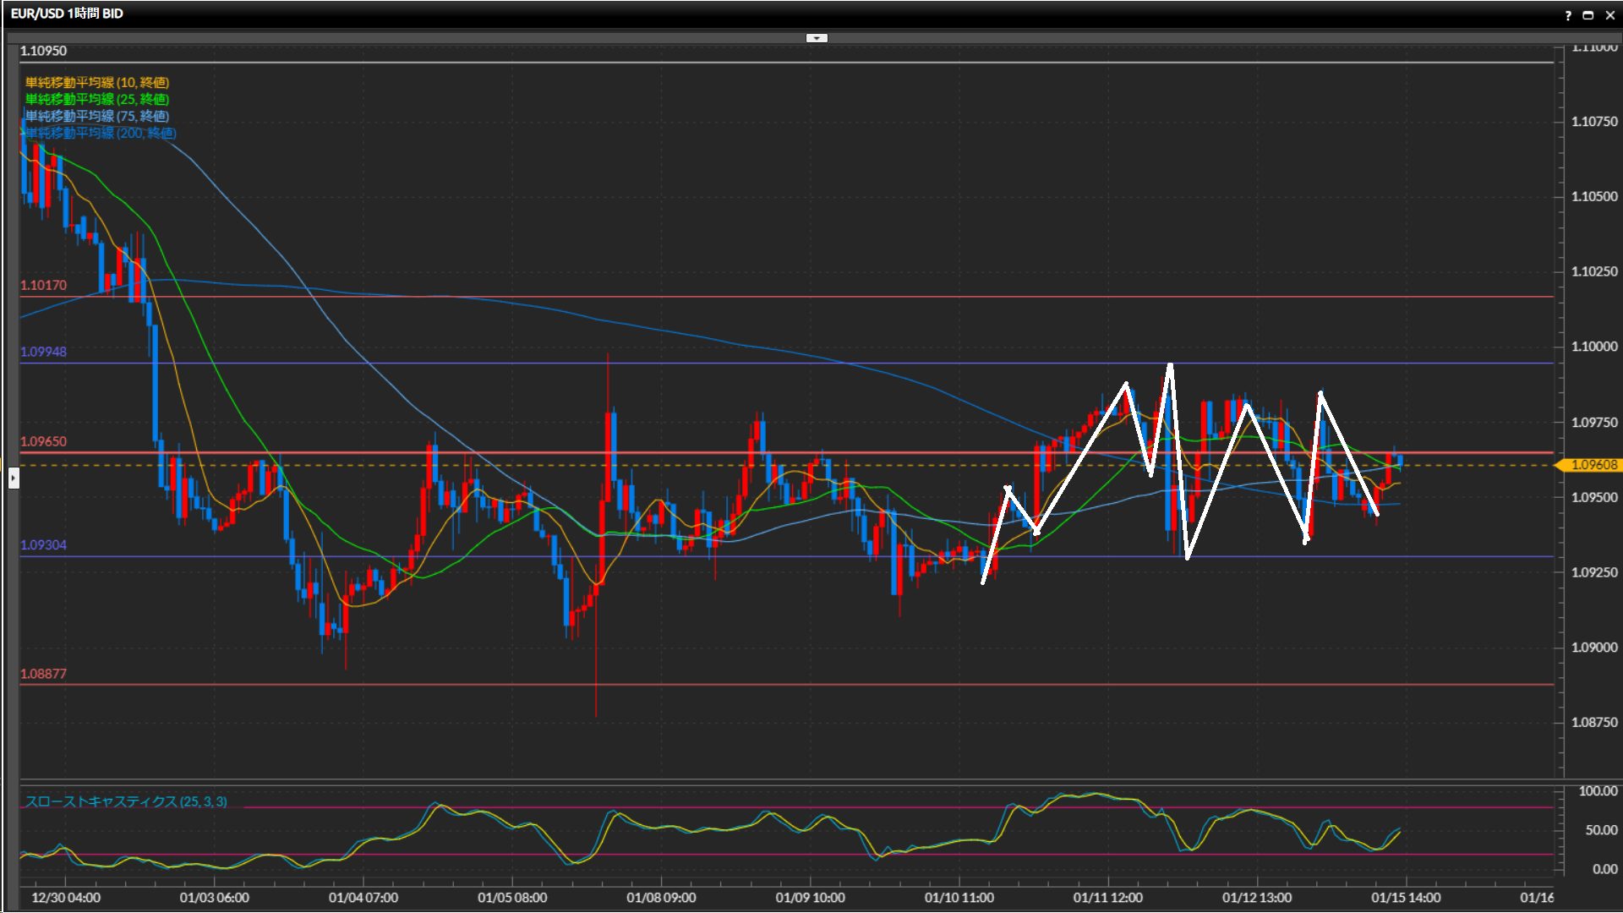Viewport: 1623px width, 913px height.
Task: Click the 01/08 09:00 time axis label
Action: click(x=661, y=898)
